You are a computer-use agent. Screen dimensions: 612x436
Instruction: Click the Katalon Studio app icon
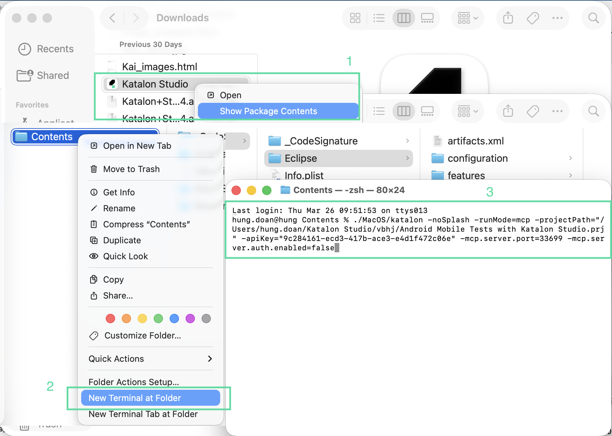click(x=112, y=84)
